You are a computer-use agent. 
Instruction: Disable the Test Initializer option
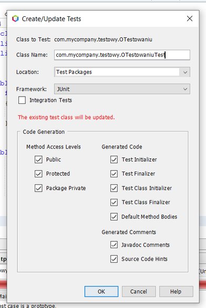[114, 160]
